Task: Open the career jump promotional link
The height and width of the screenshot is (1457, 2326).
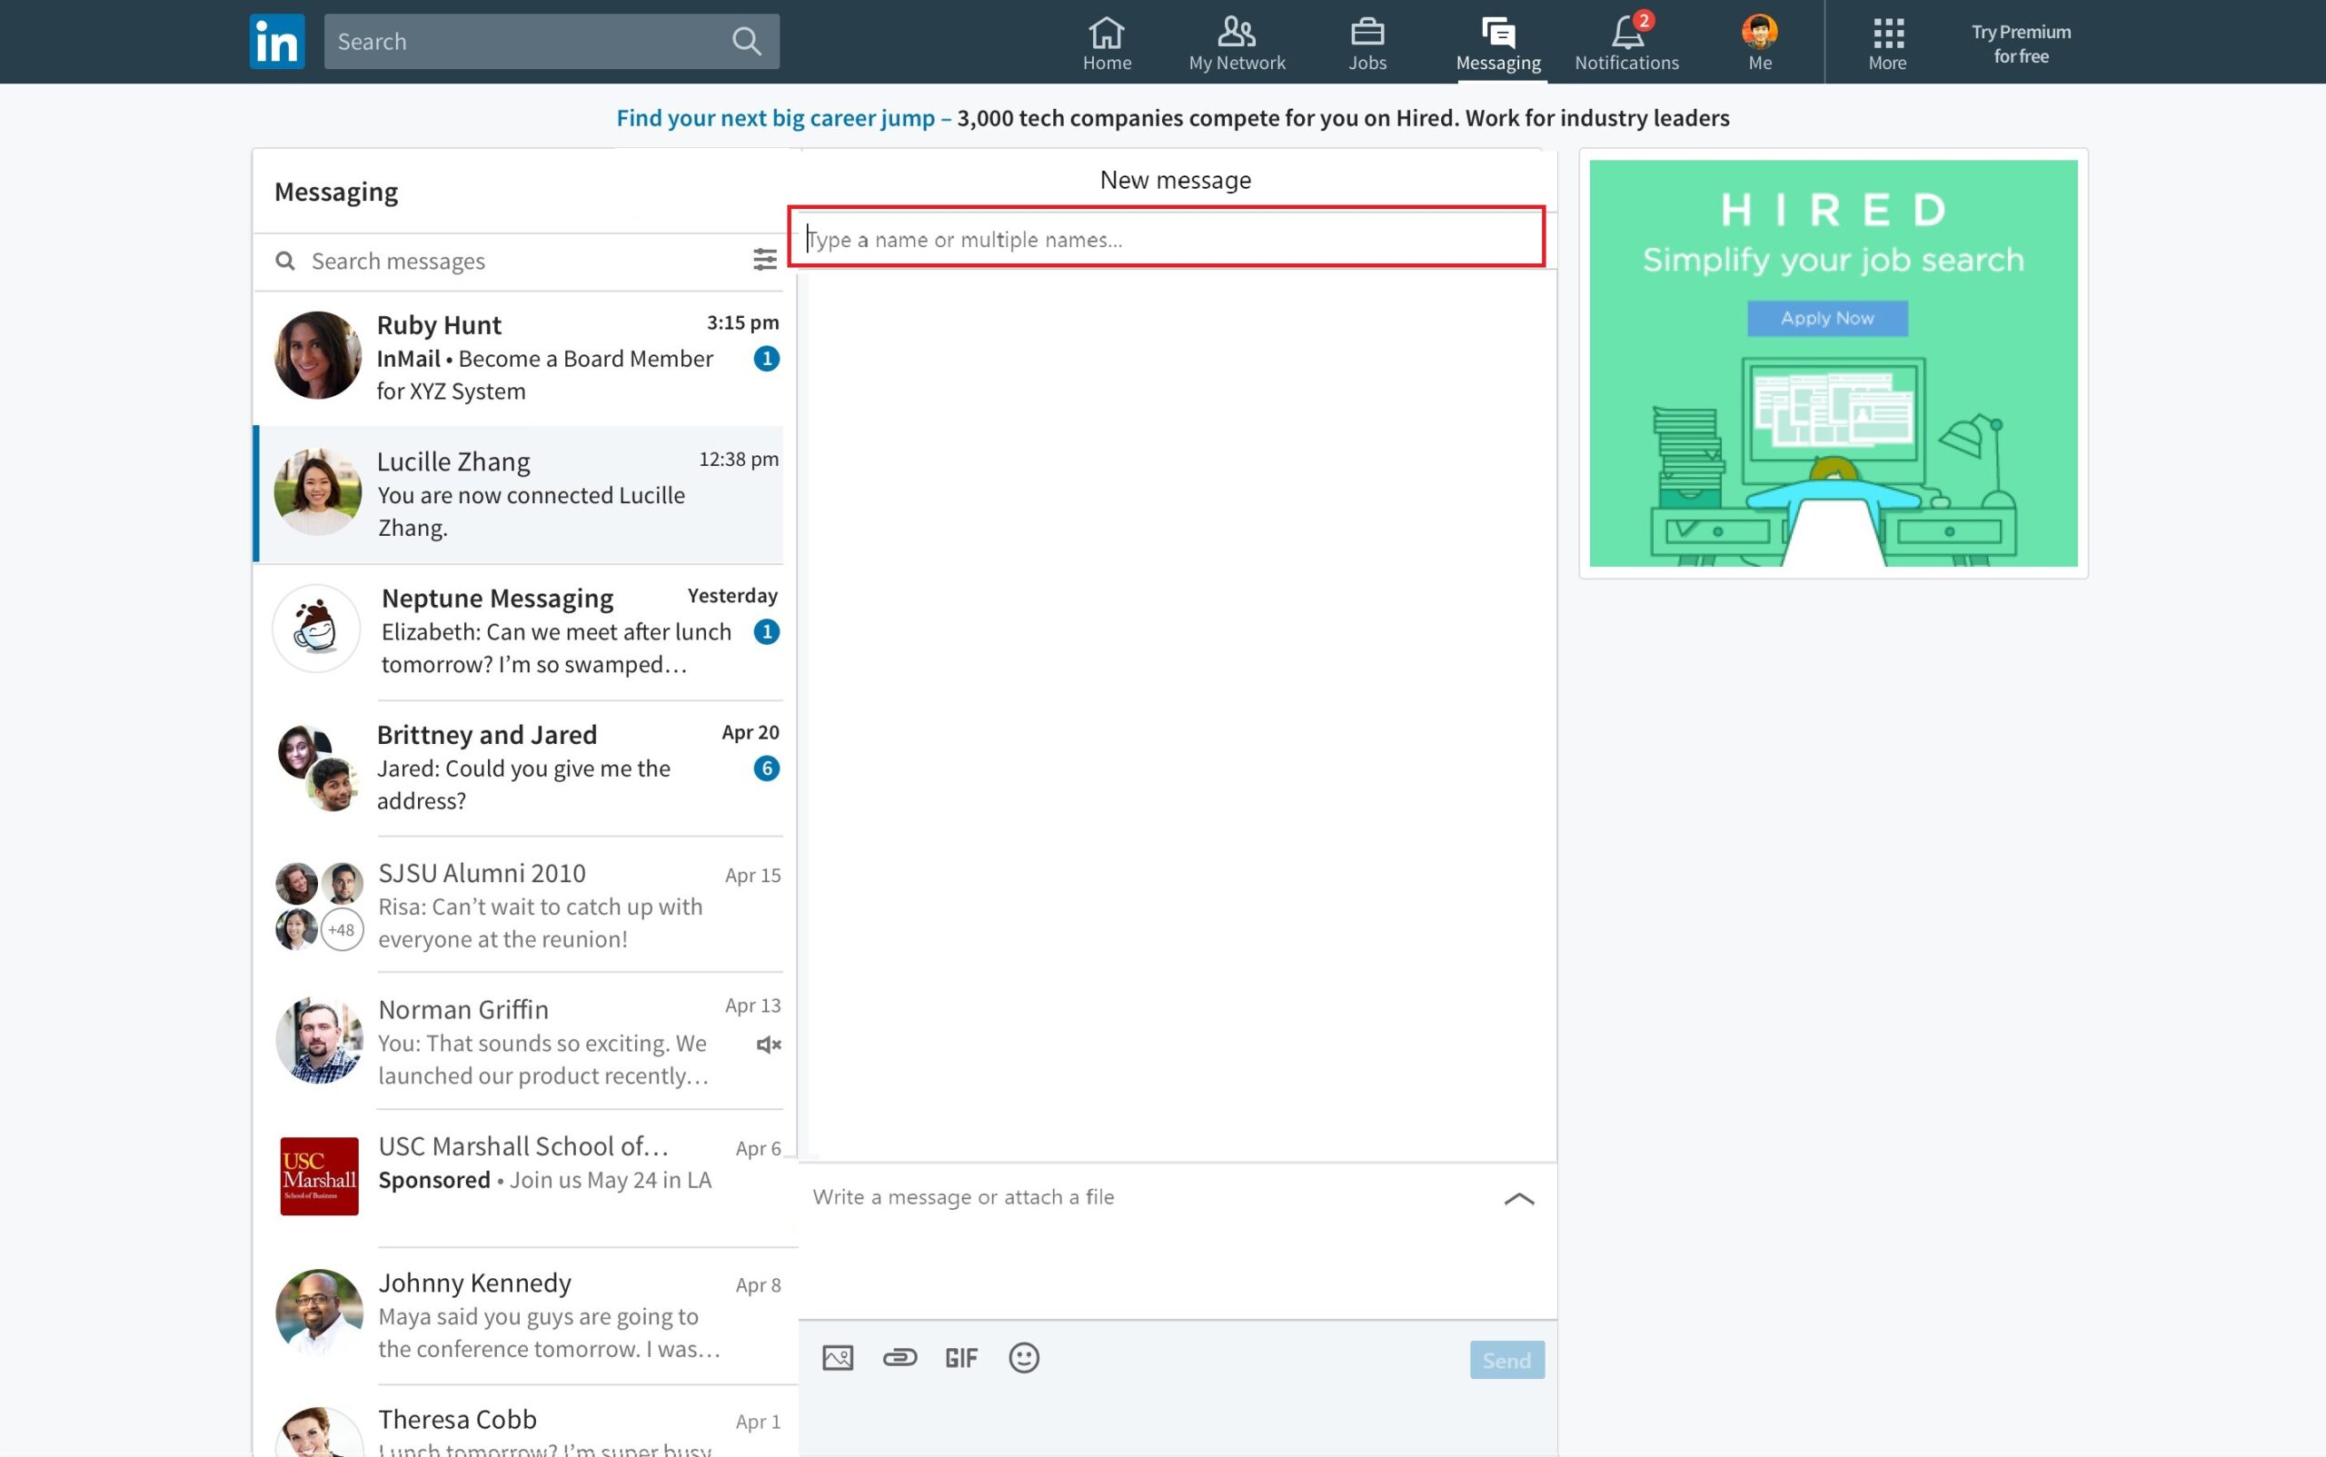Action: tap(777, 117)
